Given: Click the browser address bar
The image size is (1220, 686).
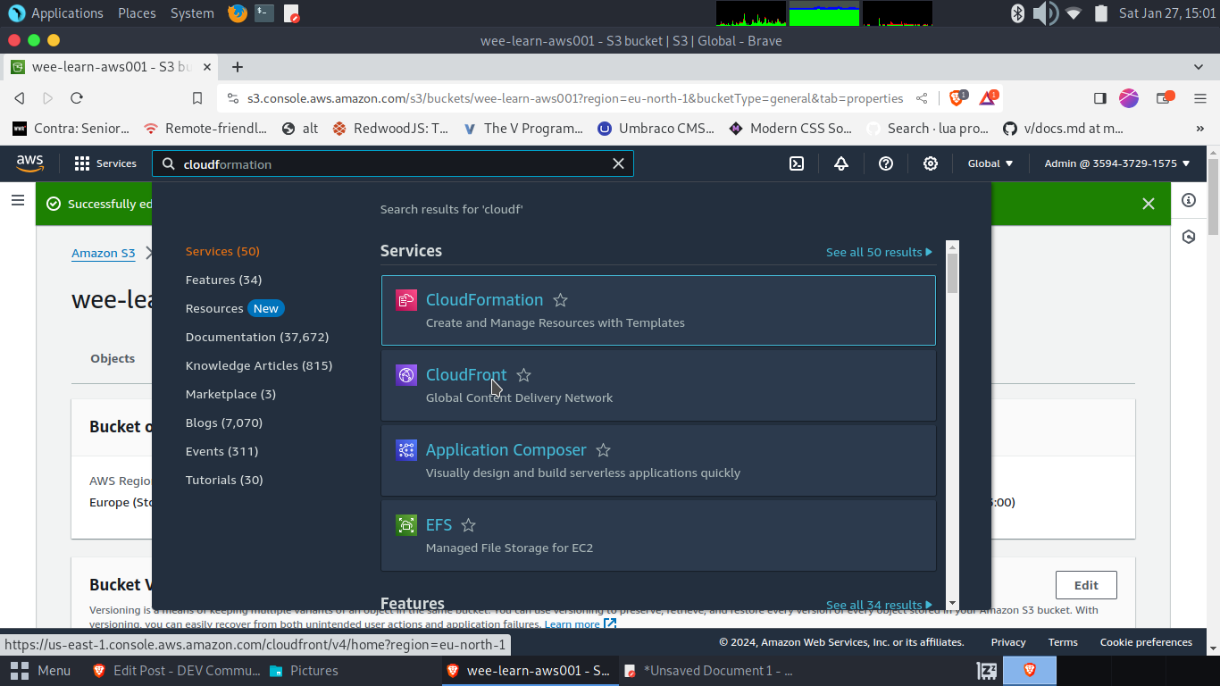Looking at the screenshot, I should pos(574,98).
